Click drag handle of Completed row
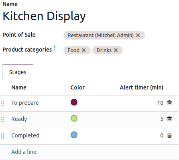Screen dimensions: 179x160 click(x=3, y=136)
